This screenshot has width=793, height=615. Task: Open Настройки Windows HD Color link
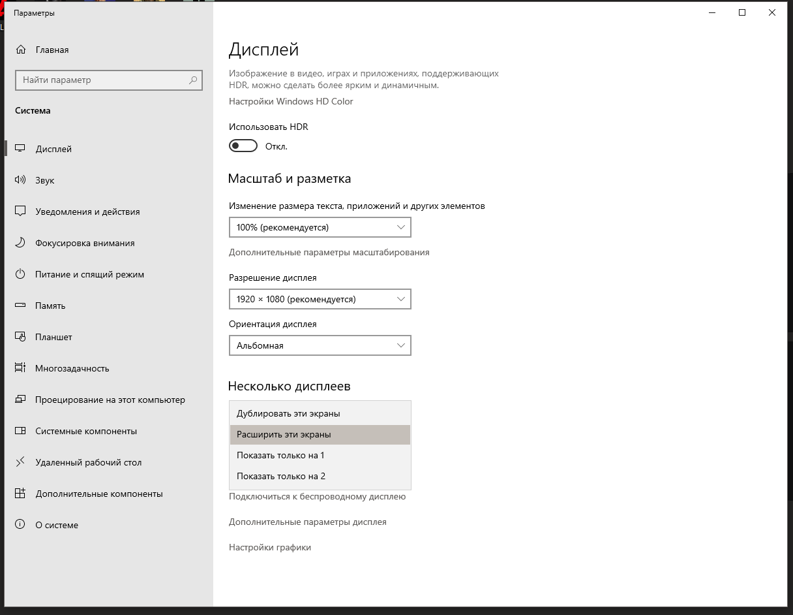(x=291, y=101)
